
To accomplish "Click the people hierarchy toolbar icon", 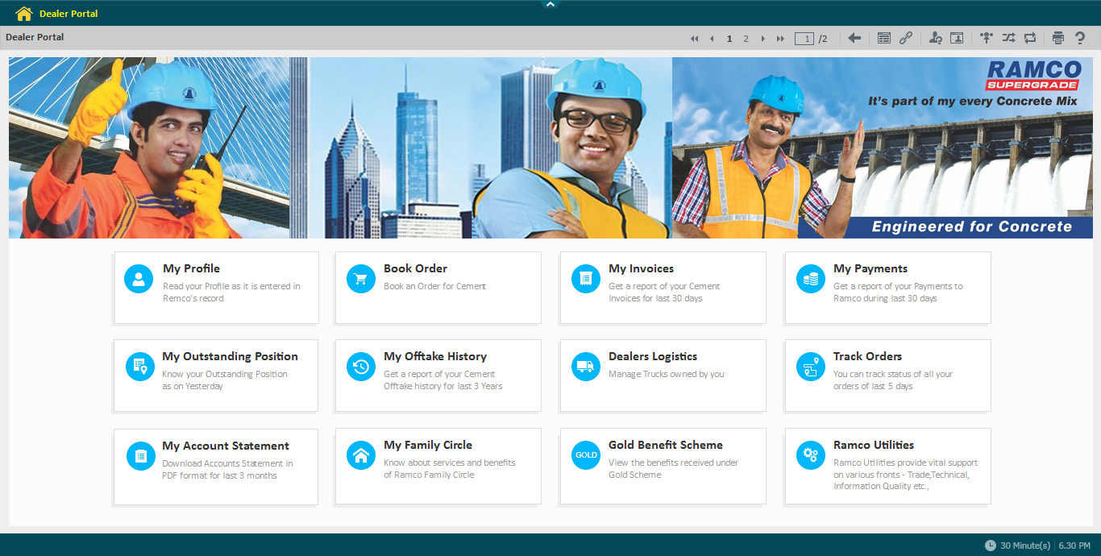I will [x=987, y=38].
